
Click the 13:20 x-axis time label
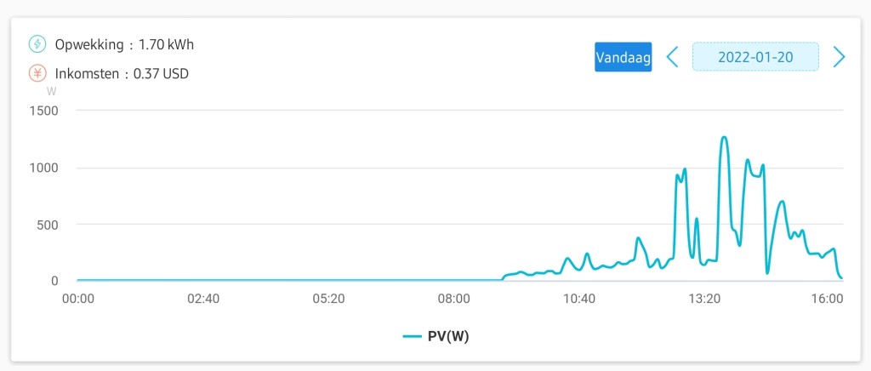pyautogui.click(x=703, y=299)
